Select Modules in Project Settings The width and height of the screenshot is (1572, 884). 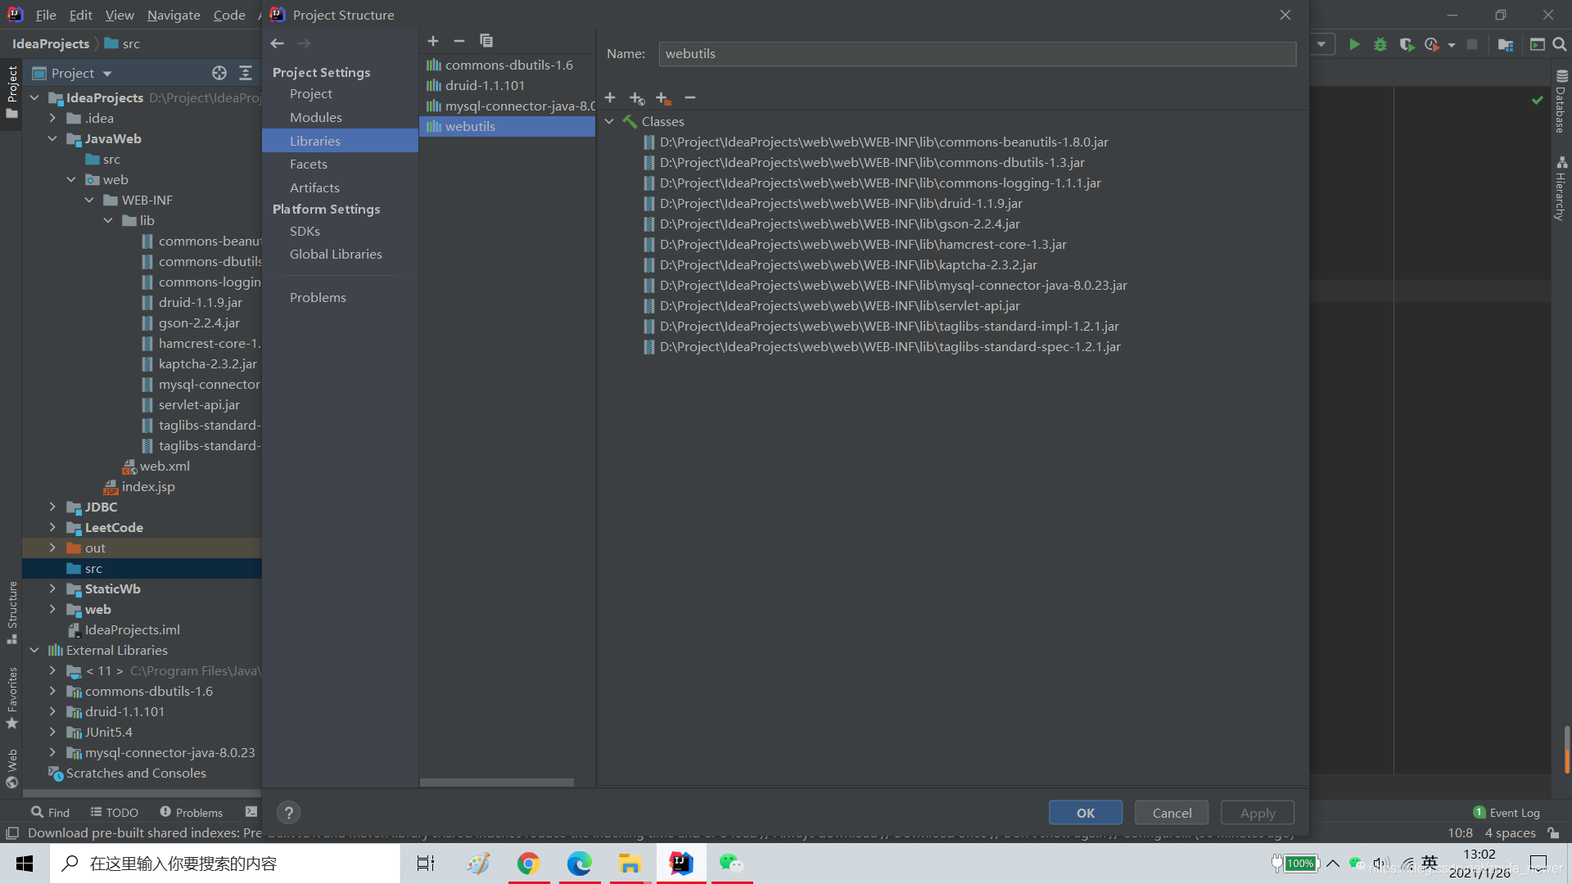(316, 117)
